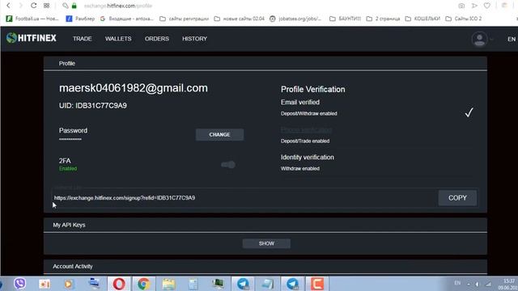Click the system tray clock
Viewport: 518px width, 291px height.
click(x=509, y=285)
